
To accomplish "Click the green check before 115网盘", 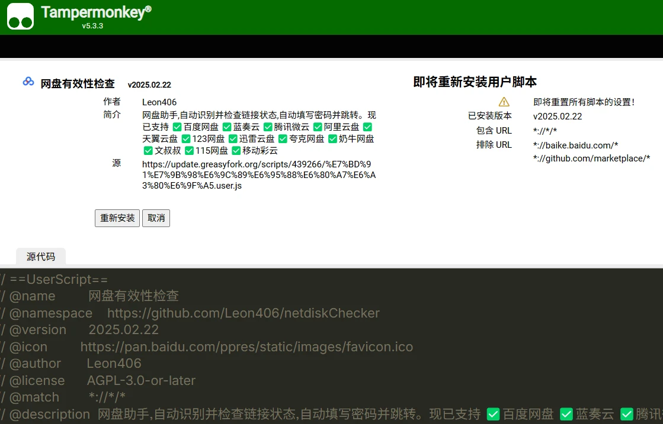I will (x=189, y=151).
